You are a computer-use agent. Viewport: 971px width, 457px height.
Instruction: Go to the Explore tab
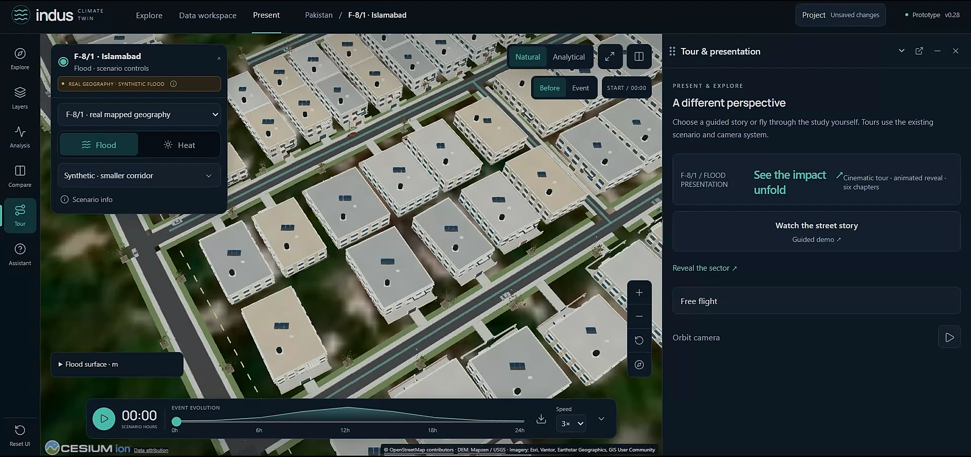click(149, 15)
